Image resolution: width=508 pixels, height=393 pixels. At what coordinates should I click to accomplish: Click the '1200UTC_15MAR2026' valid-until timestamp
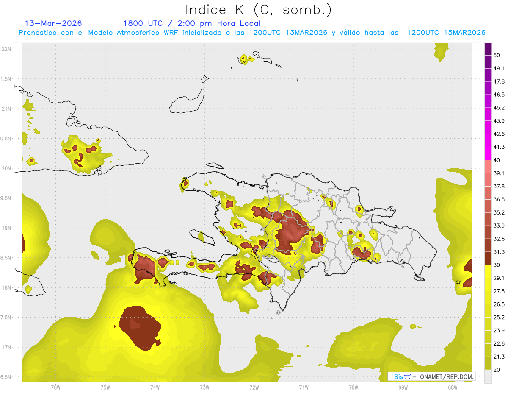coord(446,33)
